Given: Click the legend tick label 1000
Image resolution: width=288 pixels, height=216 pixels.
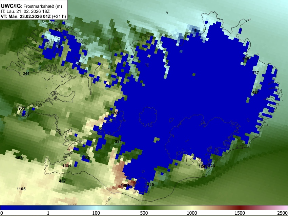Looking at the screenshot, I should pos(192,213).
